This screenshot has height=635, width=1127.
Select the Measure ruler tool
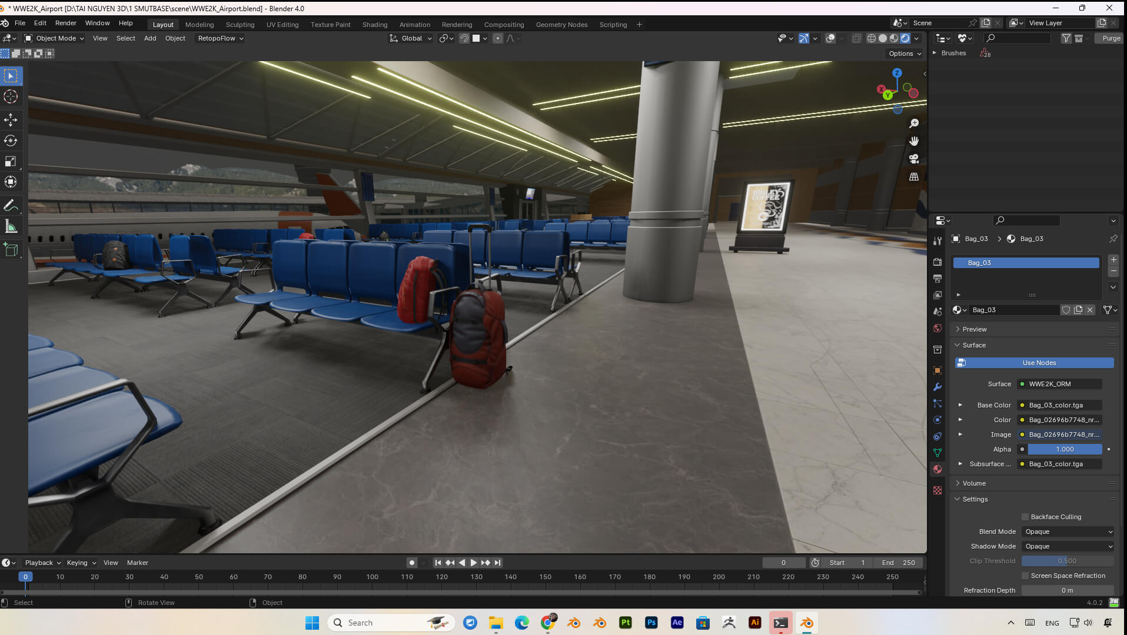pos(11,227)
